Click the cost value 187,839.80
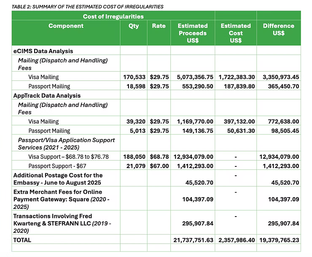This screenshot has height=257, width=312. [x=239, y=86]
